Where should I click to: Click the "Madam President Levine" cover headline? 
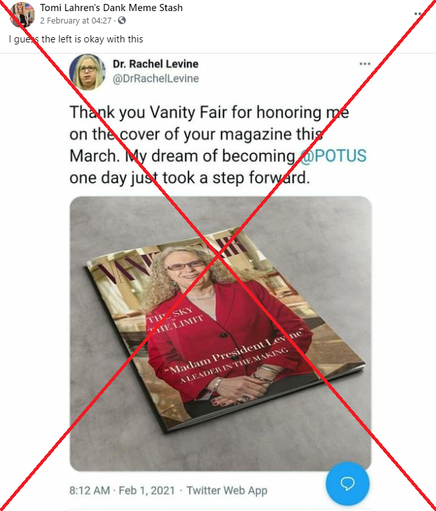pos(234,351)
